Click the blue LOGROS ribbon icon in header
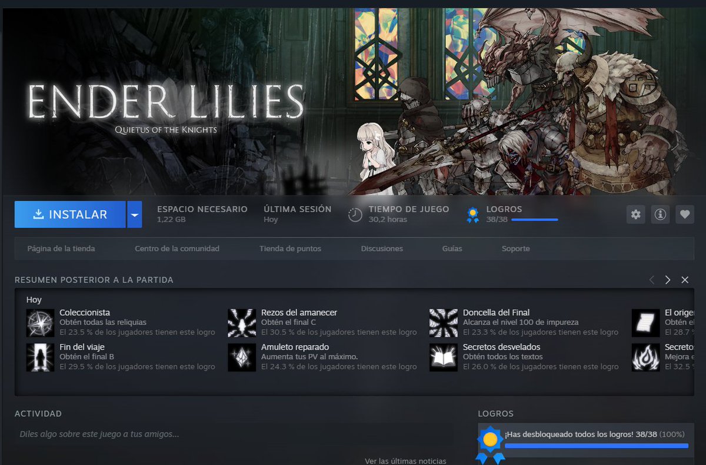 (x=472, y=215)
